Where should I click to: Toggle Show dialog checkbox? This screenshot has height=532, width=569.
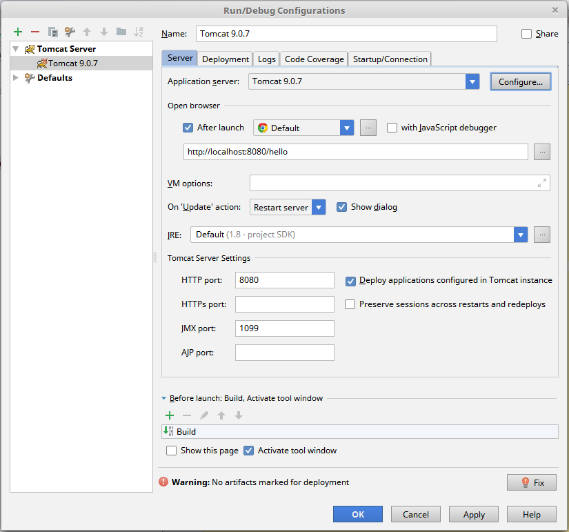coord(341,207)
